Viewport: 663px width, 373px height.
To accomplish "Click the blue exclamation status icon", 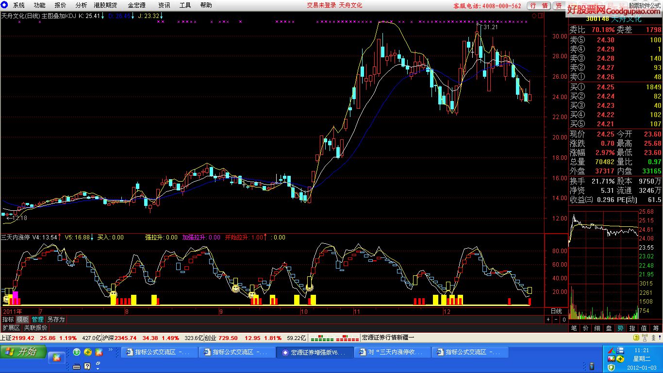I will click(659, 338).
